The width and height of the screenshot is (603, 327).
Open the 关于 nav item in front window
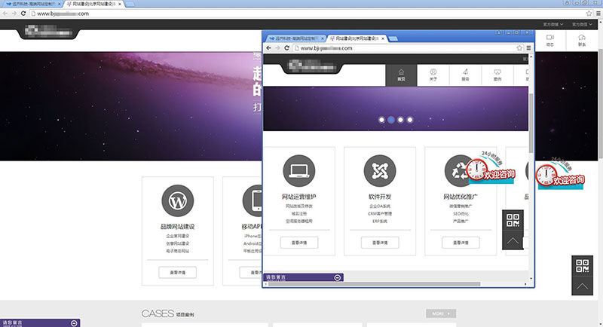coord(433,75)
